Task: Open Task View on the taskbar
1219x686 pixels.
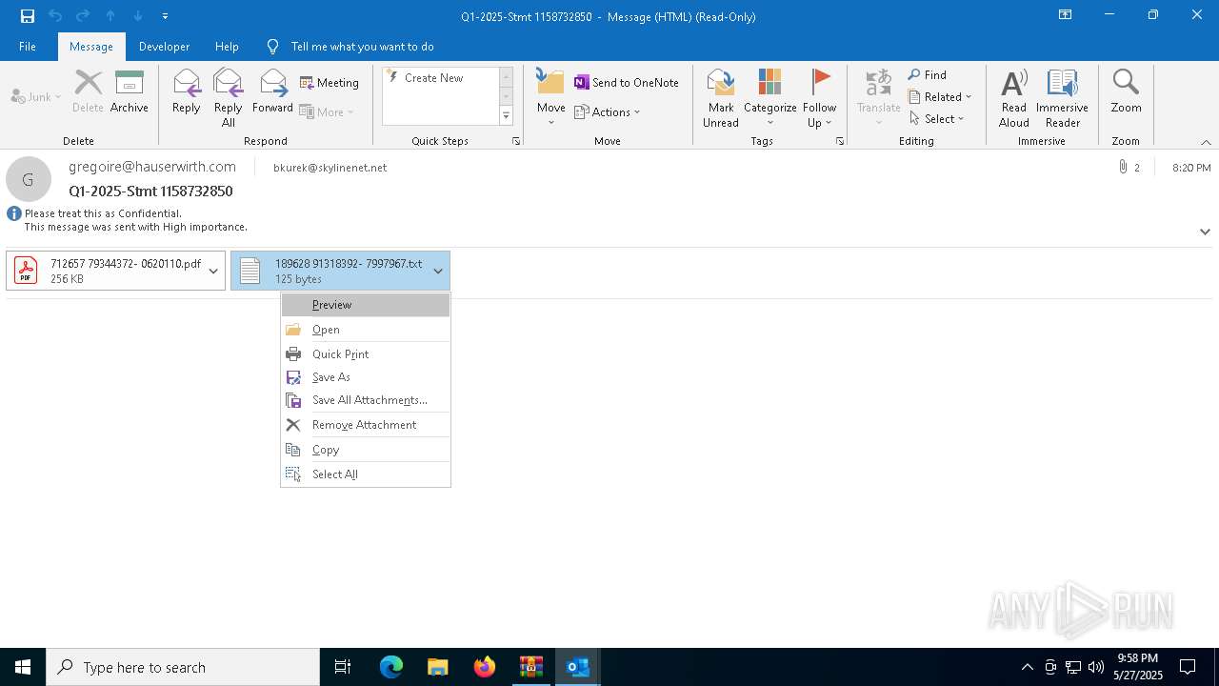Action: click(x=343, y=667)
